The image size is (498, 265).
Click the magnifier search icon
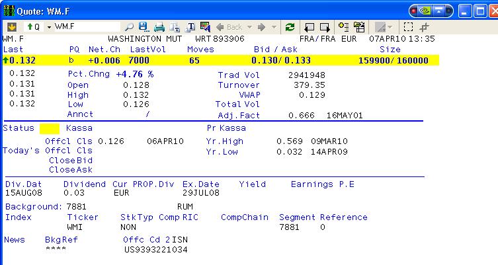pyautogui.click(x=129, y=27)
